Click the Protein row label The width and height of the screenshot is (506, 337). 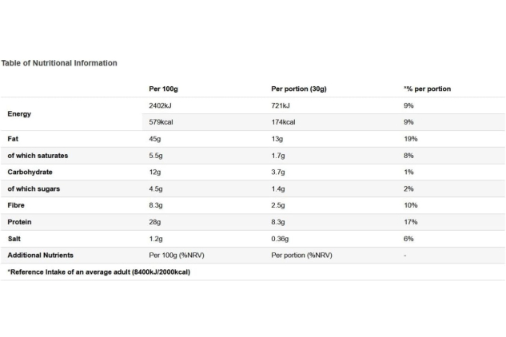click(x=19, y=222)
